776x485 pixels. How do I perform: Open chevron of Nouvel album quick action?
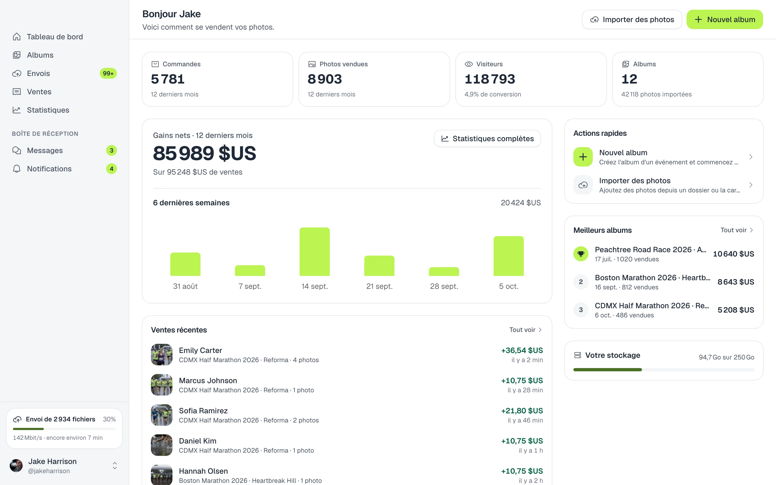751,157
